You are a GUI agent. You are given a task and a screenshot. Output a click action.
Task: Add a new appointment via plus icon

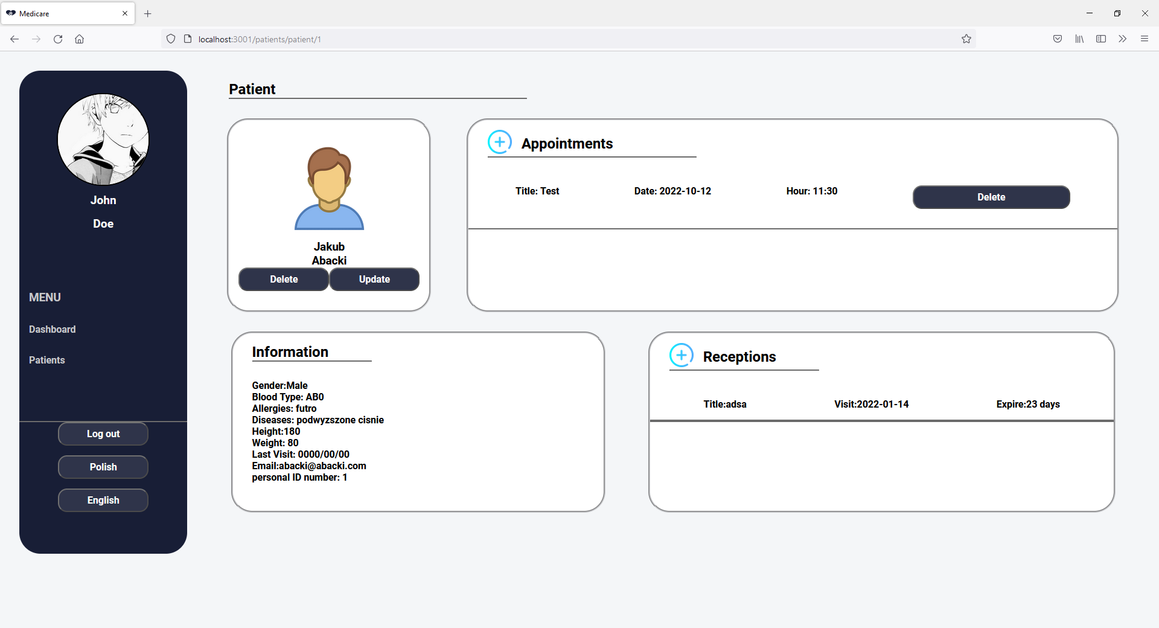[499, 142]
